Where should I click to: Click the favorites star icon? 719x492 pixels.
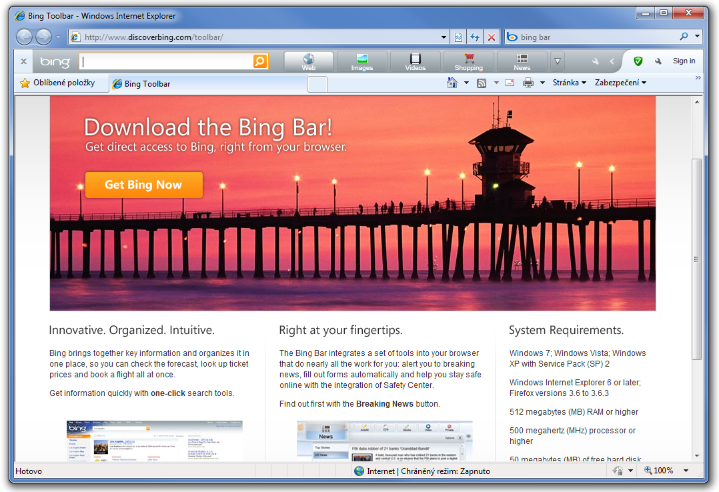point(25,83)
